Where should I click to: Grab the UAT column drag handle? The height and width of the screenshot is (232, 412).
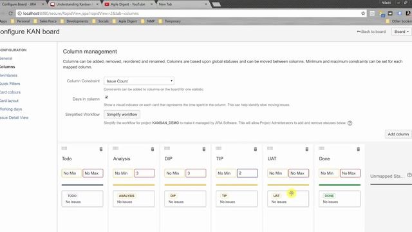pyautogui.click(x=270, y=148)
